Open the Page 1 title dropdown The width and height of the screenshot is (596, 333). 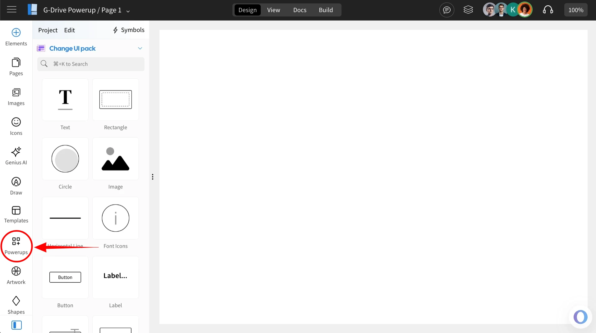pyautogui.click(x=128, y=10)
